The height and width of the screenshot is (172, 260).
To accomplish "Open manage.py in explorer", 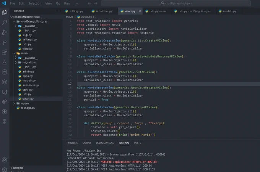I will 28,108.
